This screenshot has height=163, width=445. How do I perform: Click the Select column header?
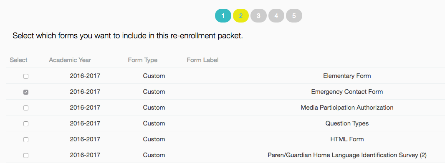point(18,60)
